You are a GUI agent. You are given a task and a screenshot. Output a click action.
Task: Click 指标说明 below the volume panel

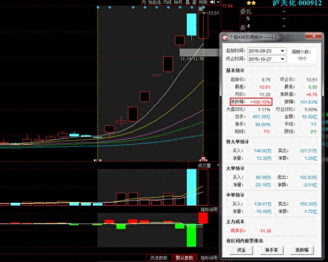point(209,209)
